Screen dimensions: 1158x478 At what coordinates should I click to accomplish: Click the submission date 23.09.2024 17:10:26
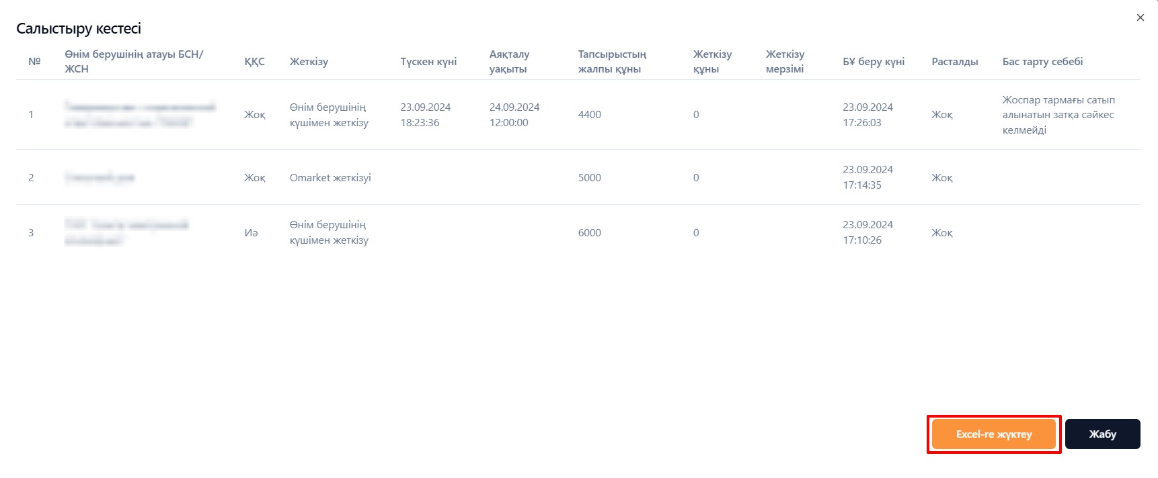pos(867,232)
